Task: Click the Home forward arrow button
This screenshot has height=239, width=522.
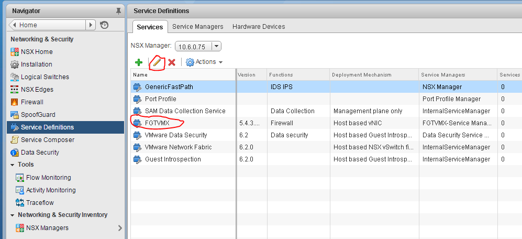Action: (x=91, y=25)
